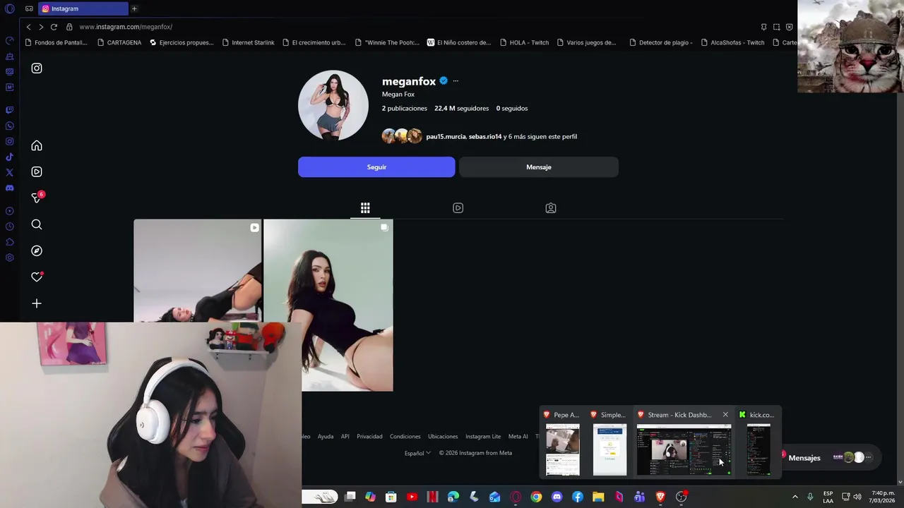Open File Explorer from the taskbar
Screen dimensions: 904x508
(598, 497)
